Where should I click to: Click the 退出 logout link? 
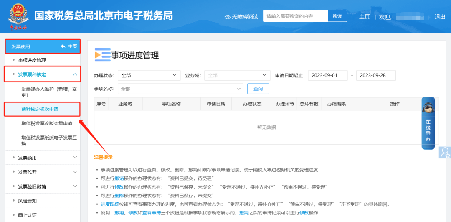point(440,17)
